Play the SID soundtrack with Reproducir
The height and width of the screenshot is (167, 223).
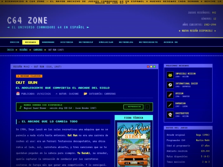[133, 107]
